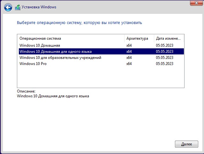Click x64 cell of the education edition row
Screen dimensions: 204x154
pyautogui.click(x=129, y=58)
